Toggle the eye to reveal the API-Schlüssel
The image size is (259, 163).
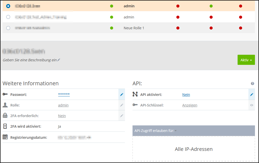251,105
